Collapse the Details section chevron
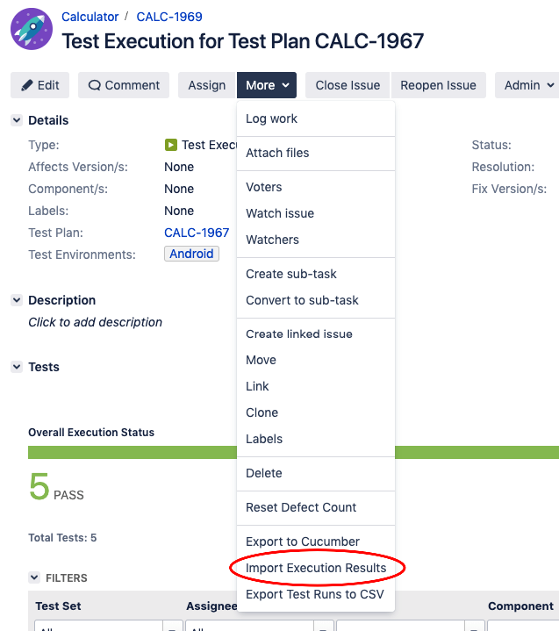Screen dimensions: 559x631 pos(17,120)
